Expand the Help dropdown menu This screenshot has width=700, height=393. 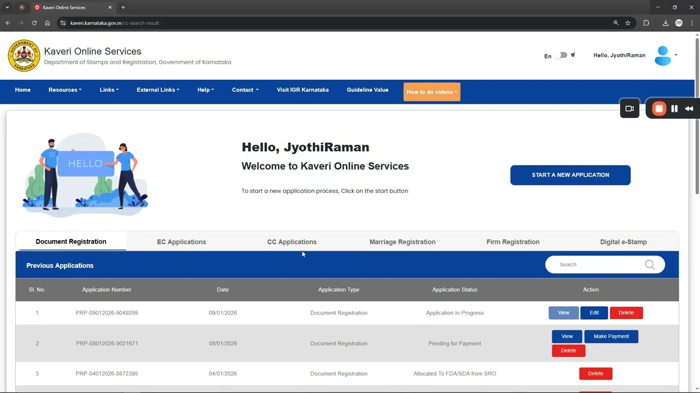(x=206, y=90)
